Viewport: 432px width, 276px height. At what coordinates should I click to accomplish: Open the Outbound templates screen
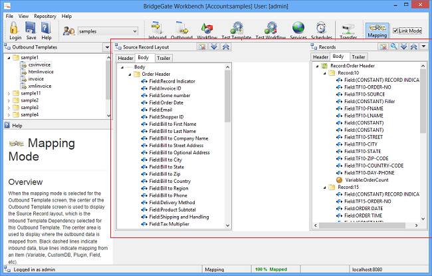[181, 31]
